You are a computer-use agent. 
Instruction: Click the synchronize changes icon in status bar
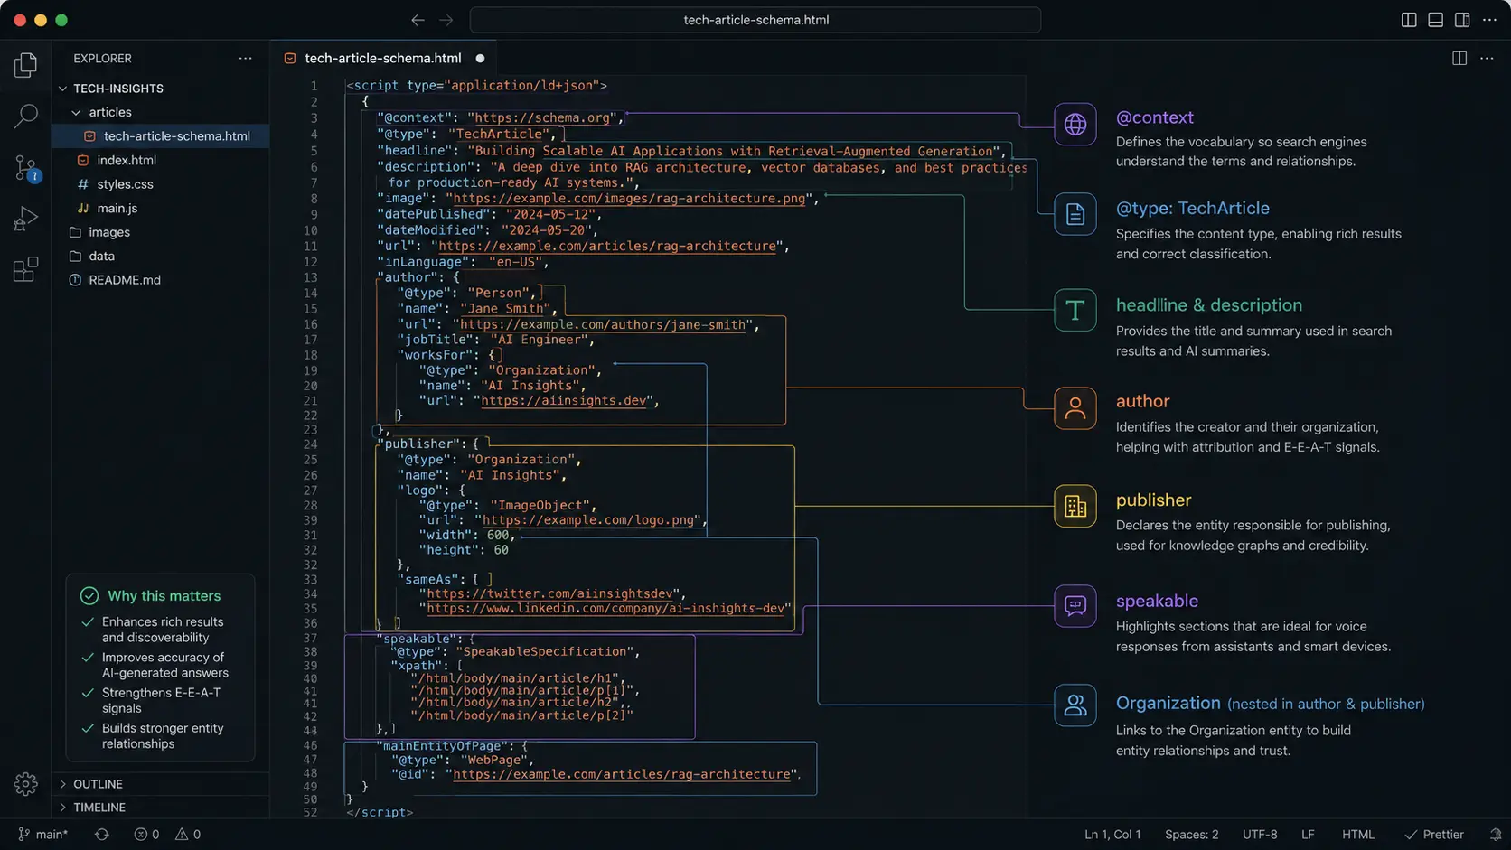[x=101, y=835]
